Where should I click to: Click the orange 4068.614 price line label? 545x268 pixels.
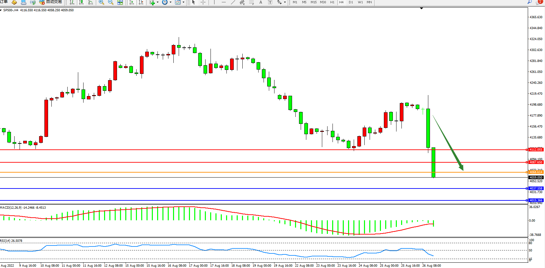(x=536, y=172)
